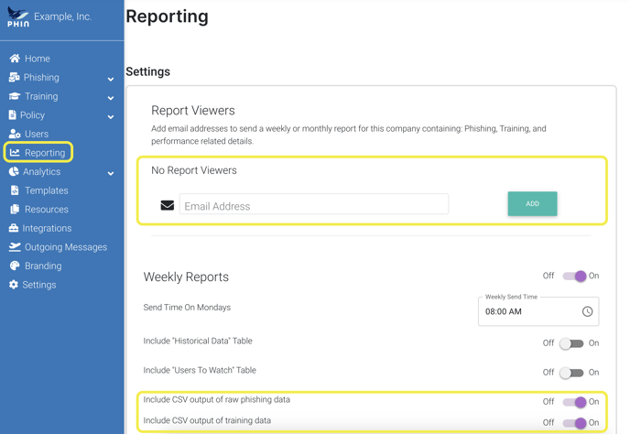The image size is (630, 434).
Task: Expand the Phishing menu chevron
Action: tap(111, 79)
